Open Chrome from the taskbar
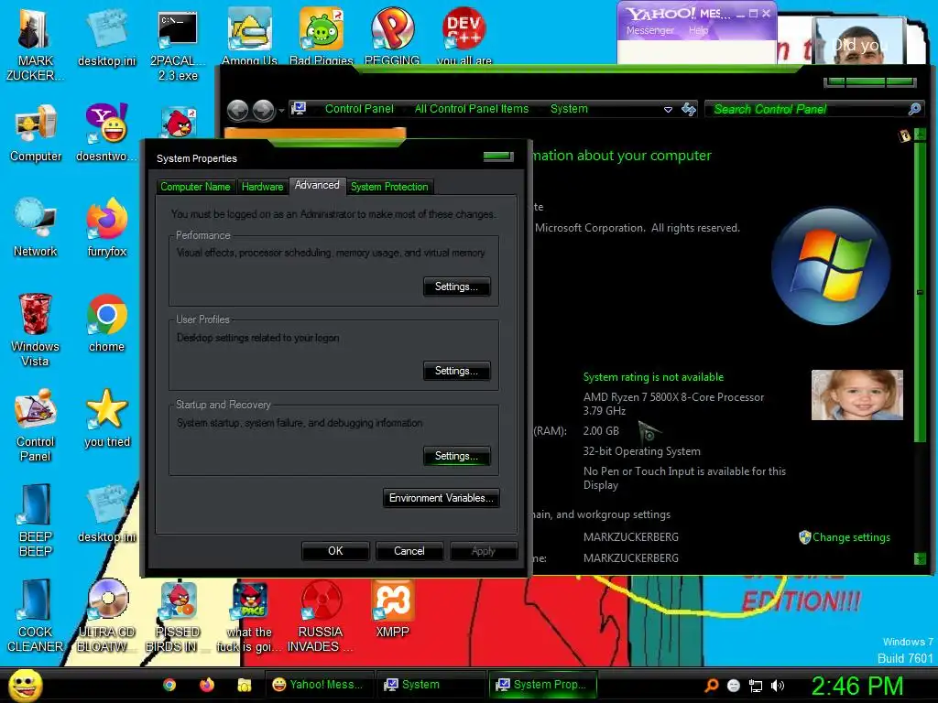938x703 pixels. (169, 685)
